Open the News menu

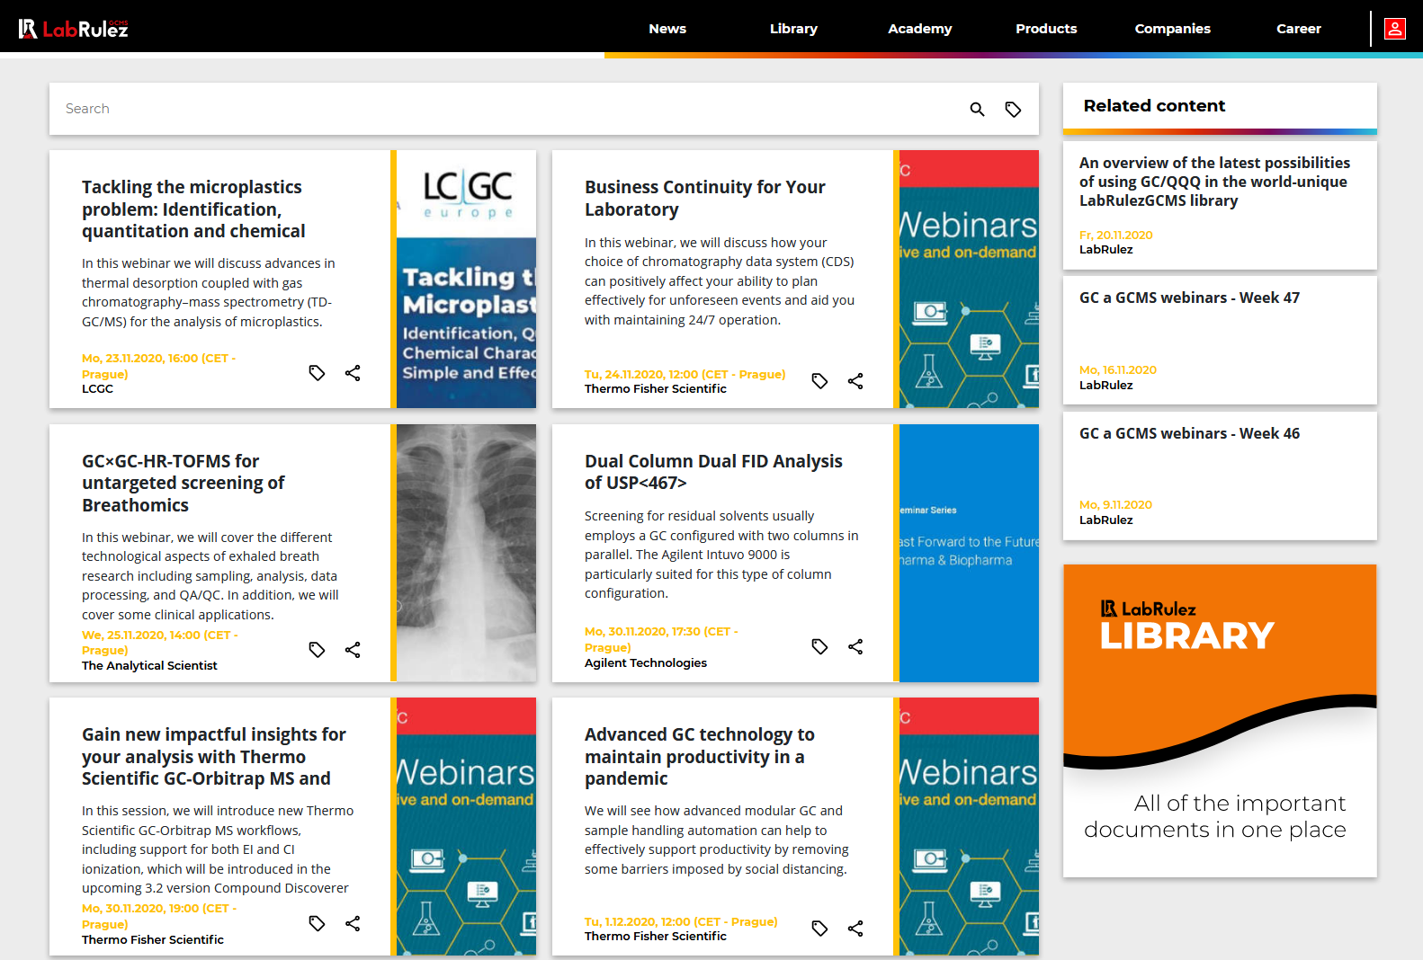tap(667, 29)
